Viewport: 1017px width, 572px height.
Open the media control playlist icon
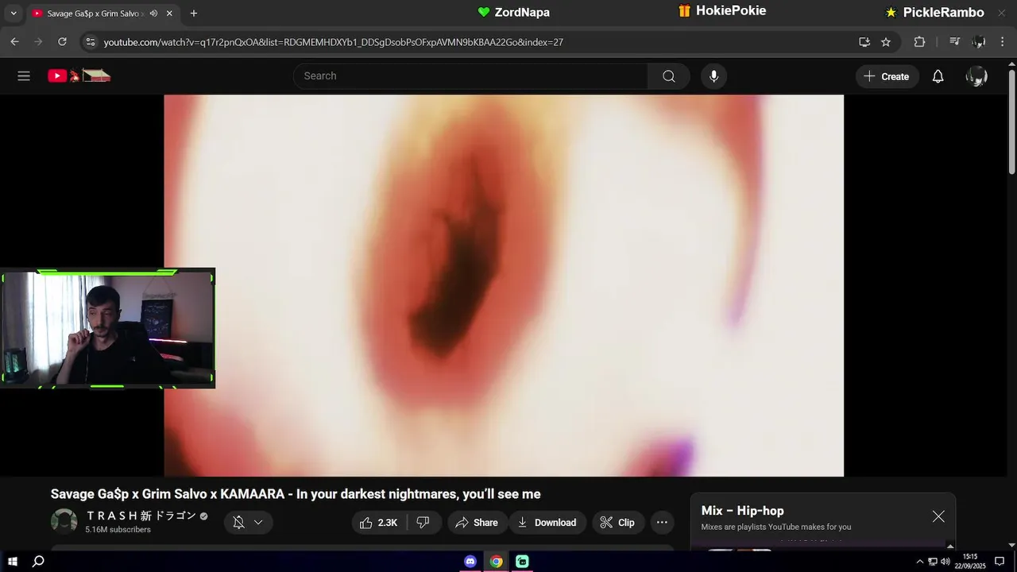pos(955,42)
